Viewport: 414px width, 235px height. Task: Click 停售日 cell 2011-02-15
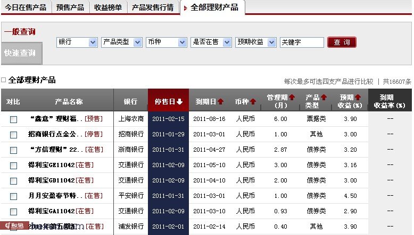(169, 119)
